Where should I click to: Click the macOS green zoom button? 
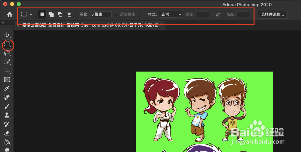click(x=19, y=4)
